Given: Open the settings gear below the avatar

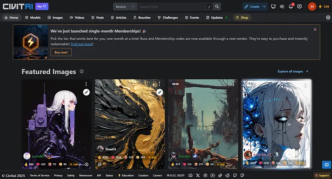Looking at the screenshot, I should pos(328,18).
